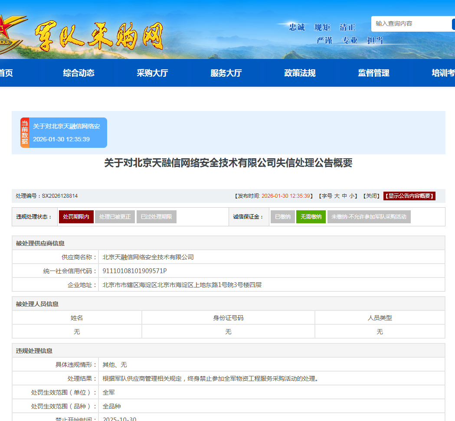455x421 pixels.
Task: Open the 首页 navigation menu
Action: point(6,73)
